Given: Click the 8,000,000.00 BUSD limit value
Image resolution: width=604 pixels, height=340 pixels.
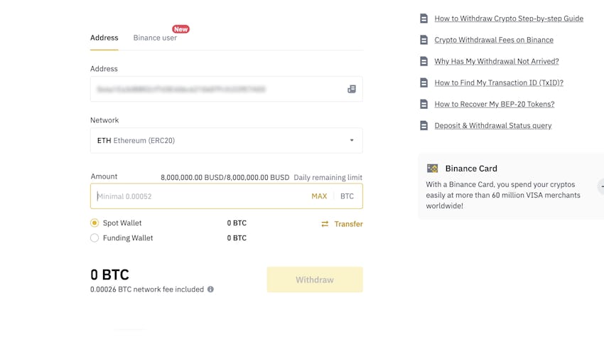Looking at the screenshot, I should [225, 177].
